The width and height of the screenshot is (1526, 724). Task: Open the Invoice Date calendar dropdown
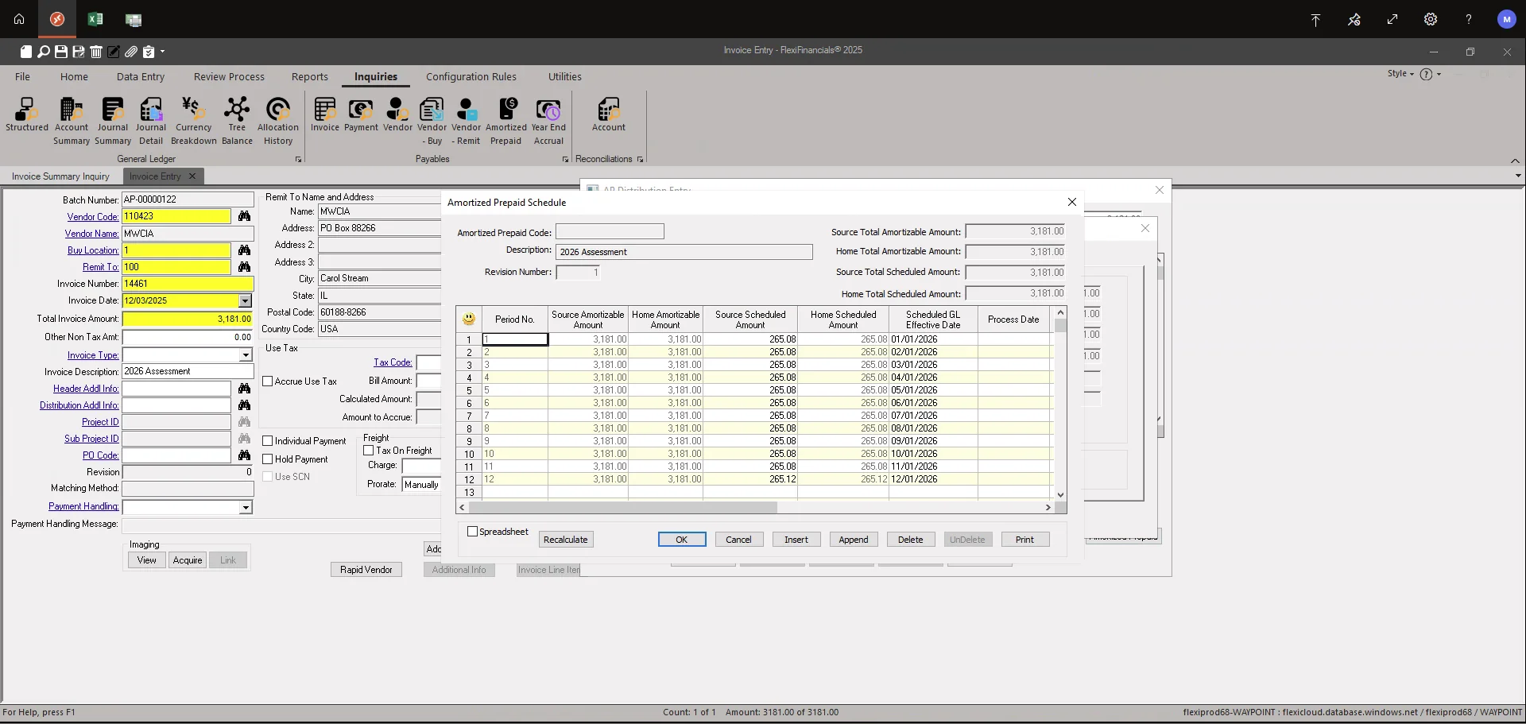pyautogui.click(x=246, y=300)
